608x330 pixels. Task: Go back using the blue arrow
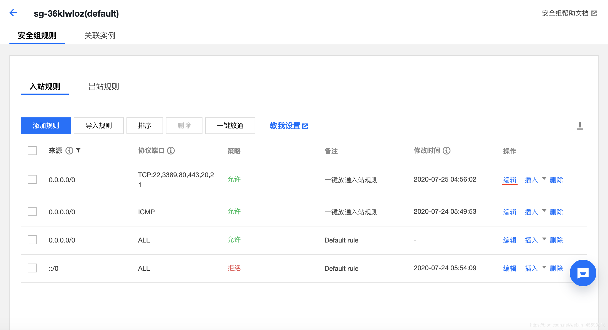click(x=13, y=13)
